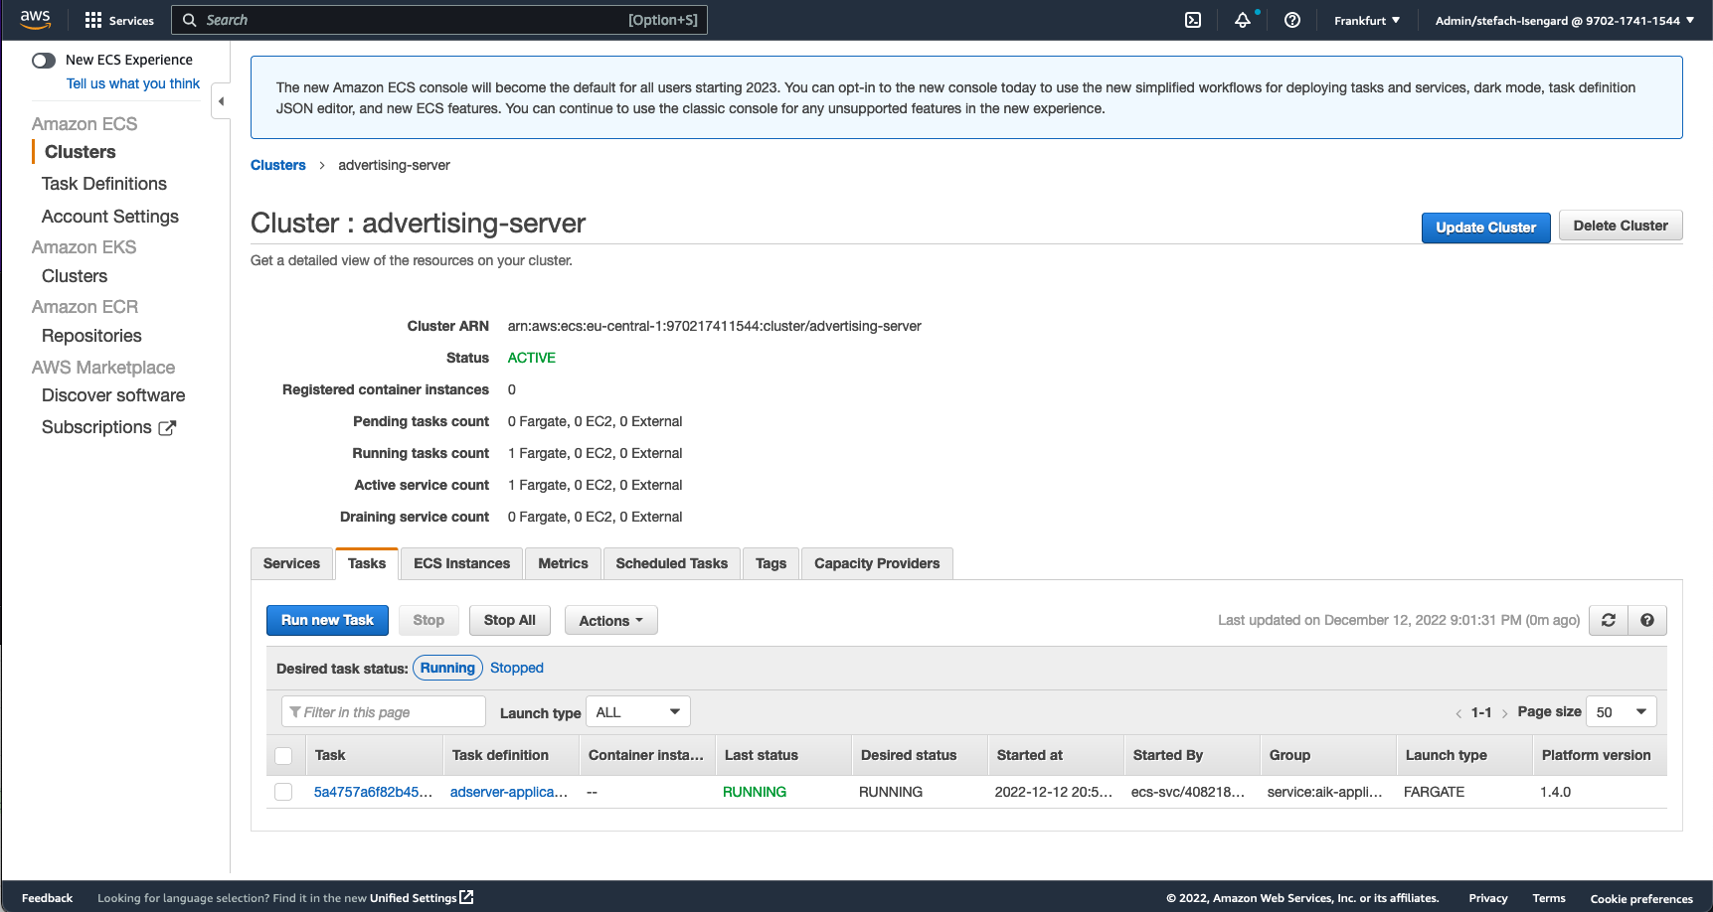Open the Actions dropdown
The image size is (1713, 912).
pos(610,621)
